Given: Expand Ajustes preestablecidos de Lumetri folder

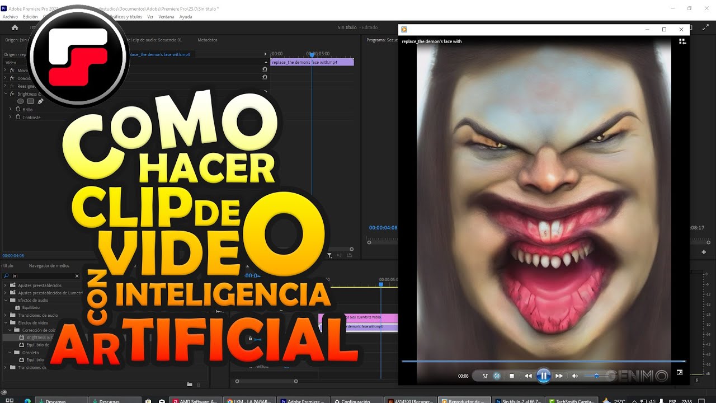Looking at the screenshot, I should [x=6, y=293].
